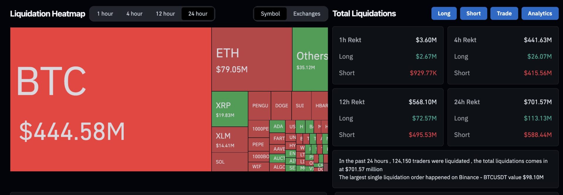Select the 1 hour timeframe
Image resolution: width=563 pixels, height=195 pixels.
pyautogui.click(x=105, y=14)
